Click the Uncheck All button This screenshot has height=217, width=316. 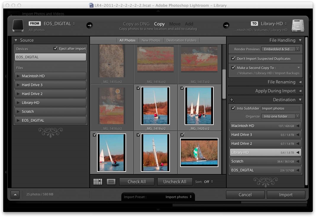tap(175, 181)
